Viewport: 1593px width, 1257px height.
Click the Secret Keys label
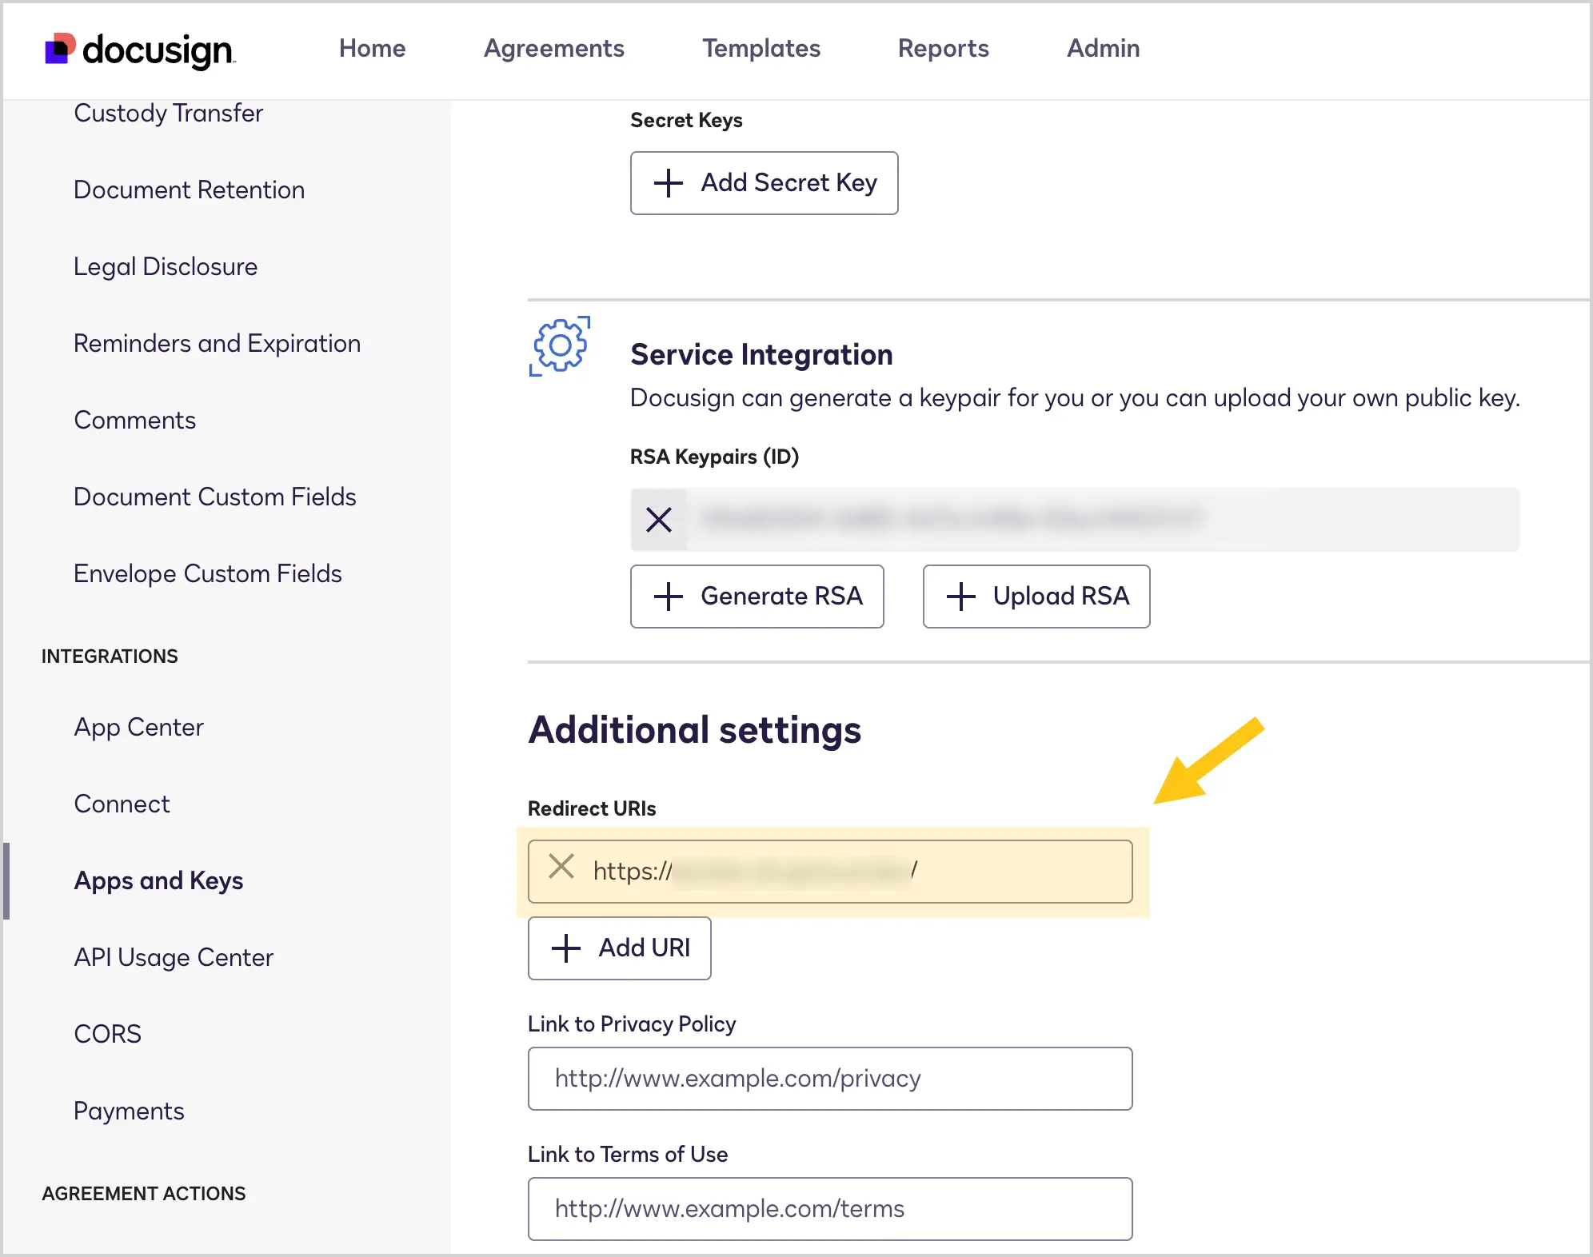686,121
